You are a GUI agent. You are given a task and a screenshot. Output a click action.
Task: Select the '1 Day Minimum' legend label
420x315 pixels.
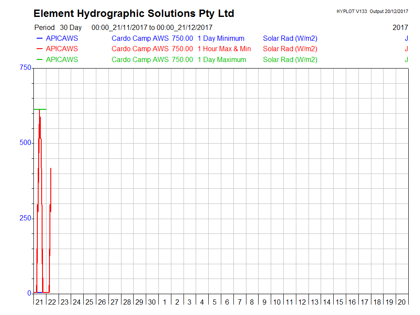(x=221, y=38)
